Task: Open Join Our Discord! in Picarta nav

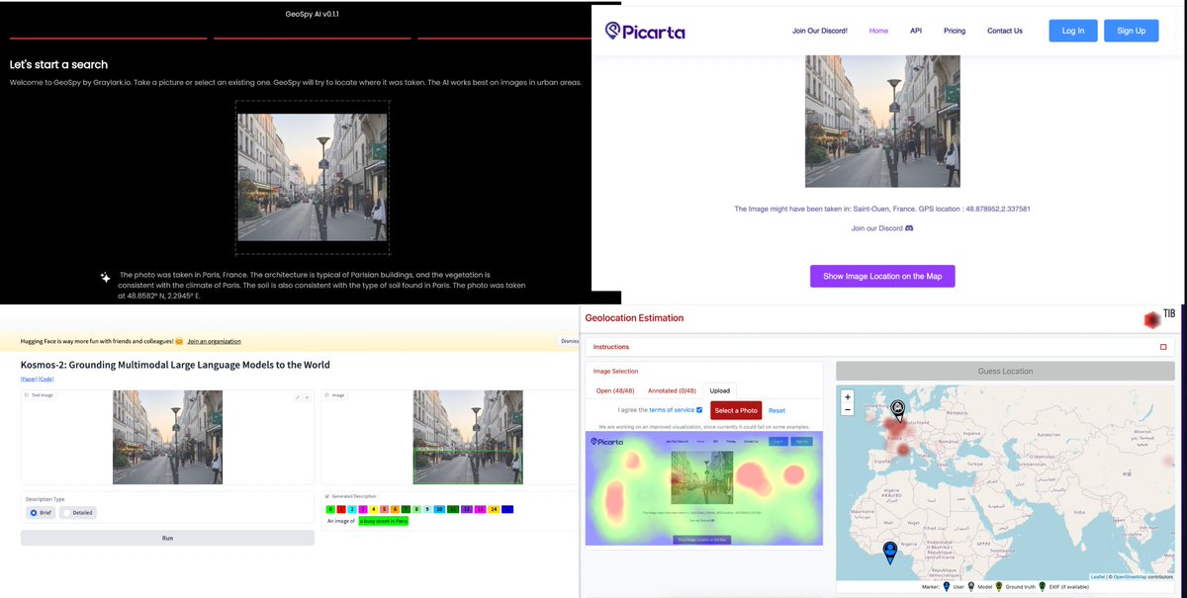Action: pyautogui.click(x=820, y=31)
